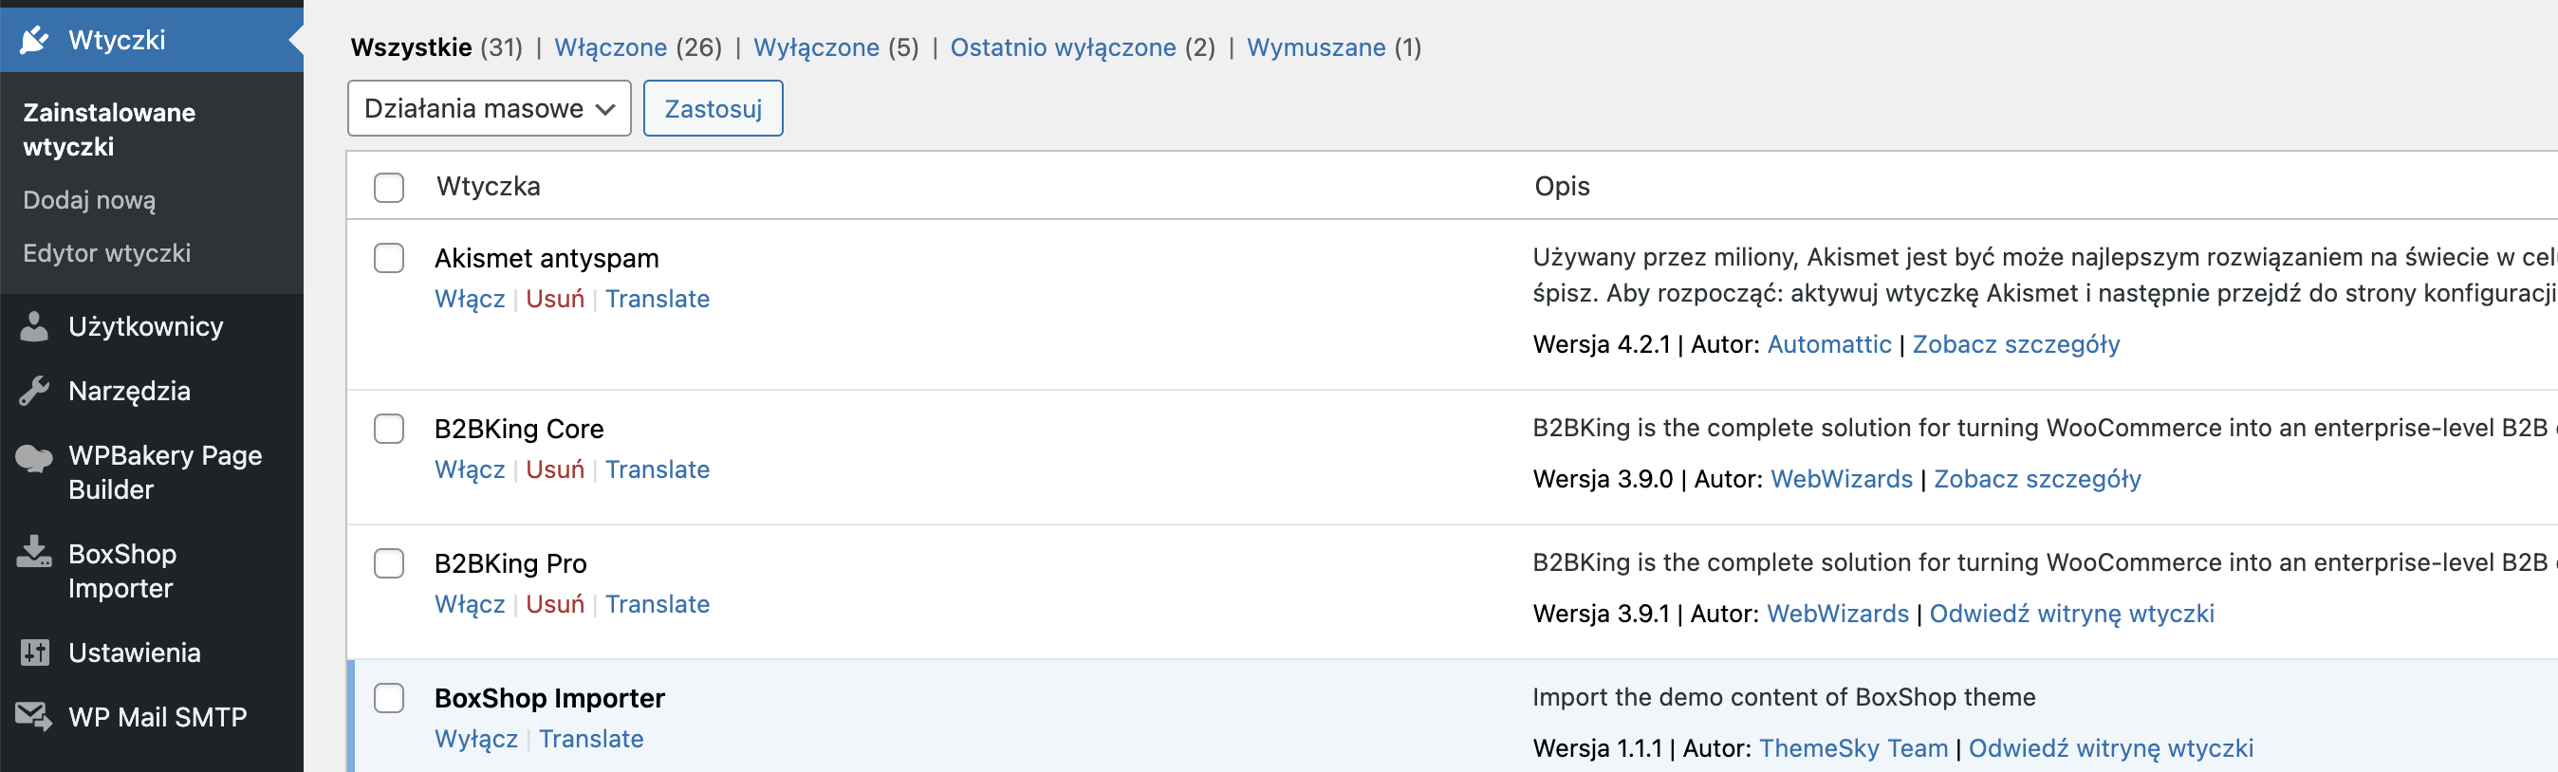Tick the select-all checkbox next to Wtyczka
This screenshot has width=2558, height=772.
pos(389,187)
